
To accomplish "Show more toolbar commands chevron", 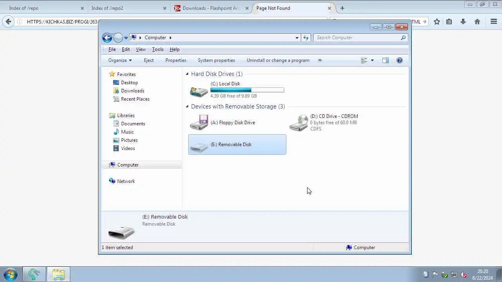I will coord(320,60).
